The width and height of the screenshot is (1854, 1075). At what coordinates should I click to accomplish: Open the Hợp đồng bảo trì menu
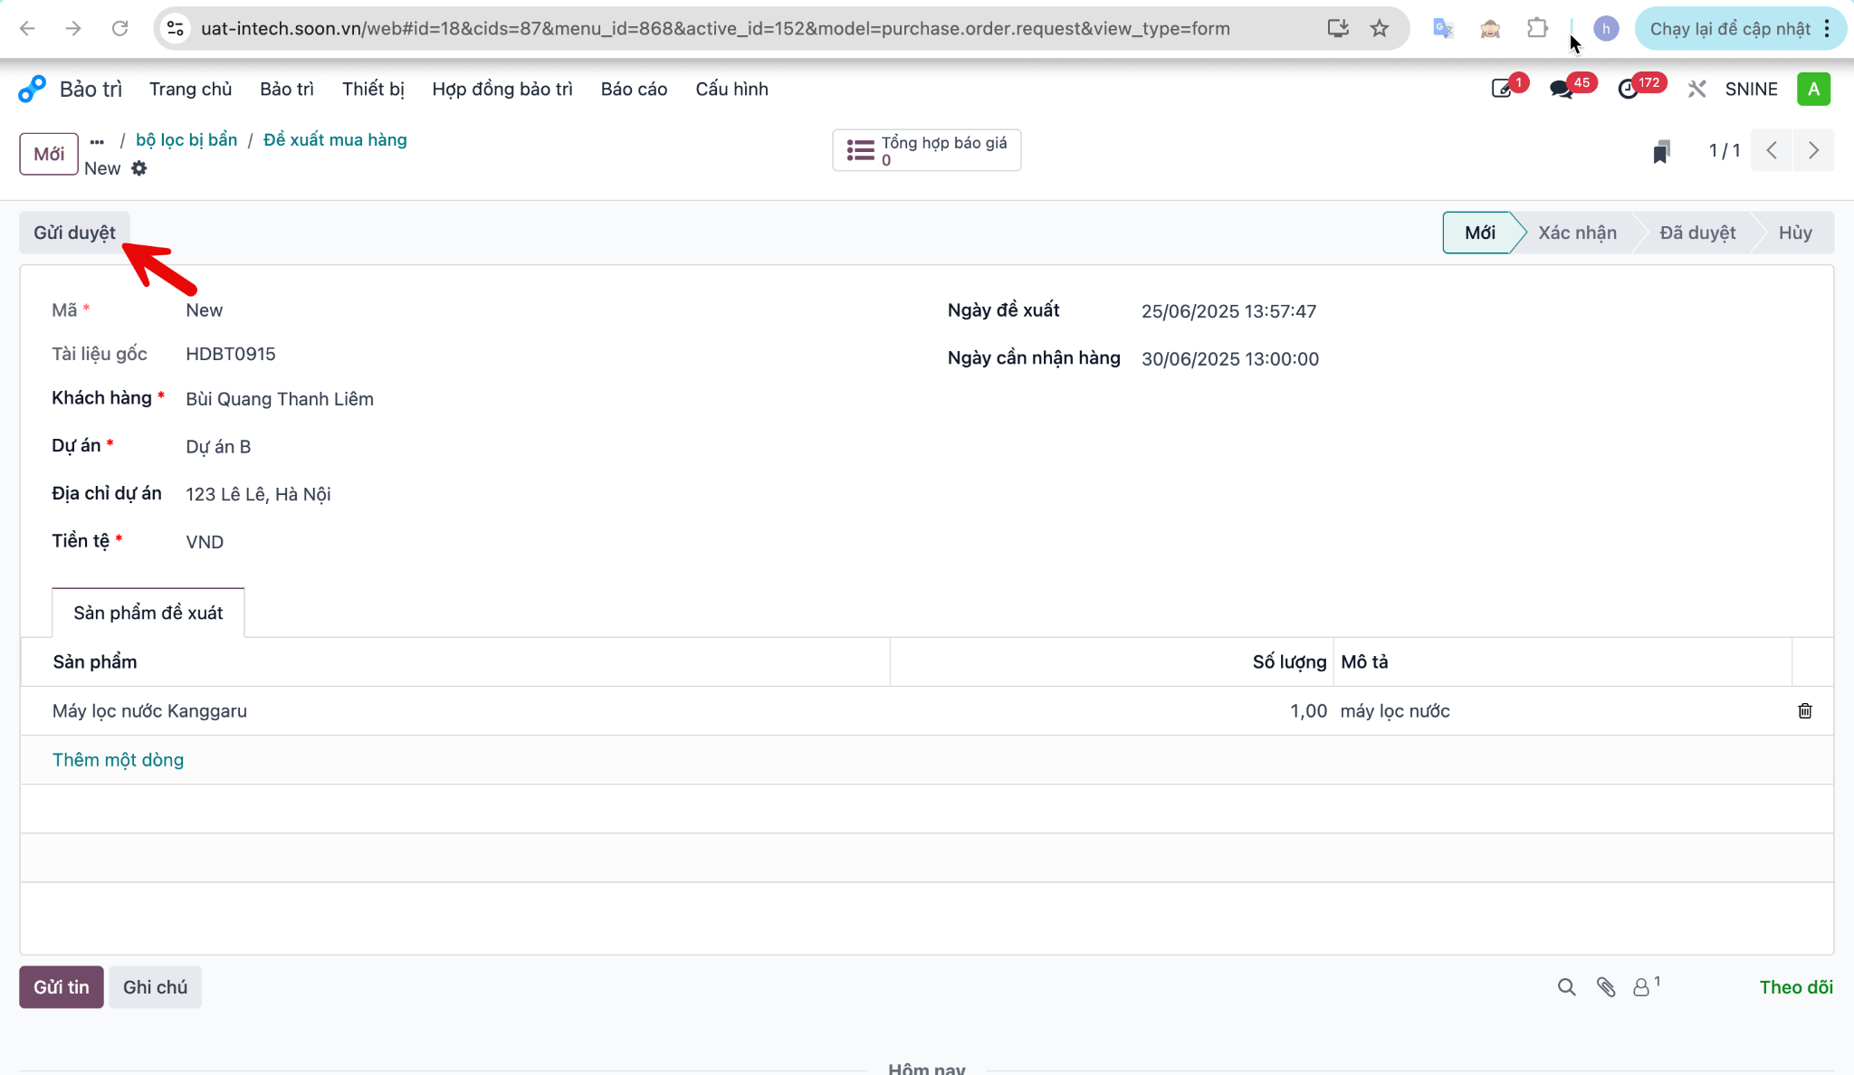pos(502,89)
